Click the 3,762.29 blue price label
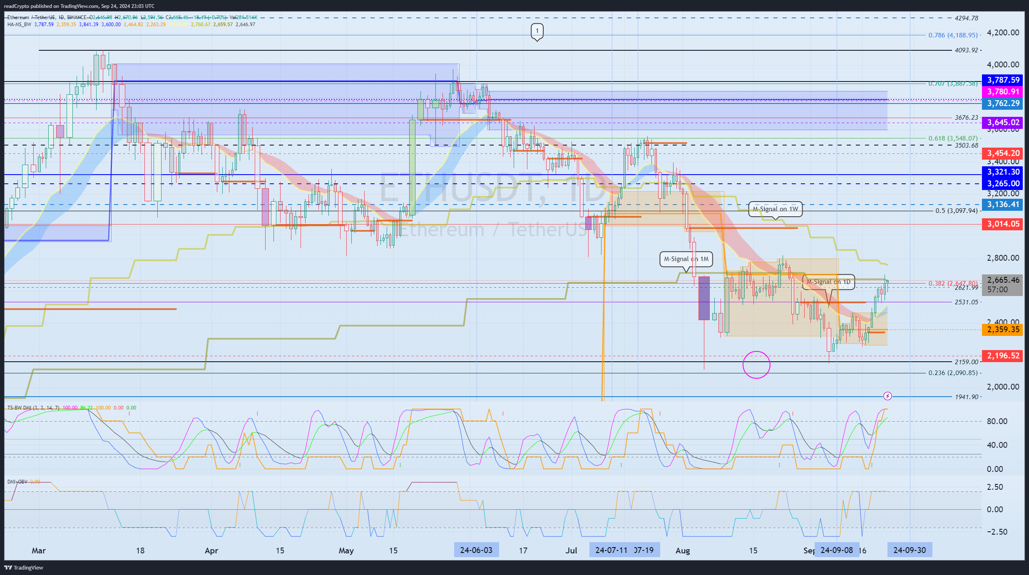This screenshot has width=1029, height=575. pyautogui.click(x=1003, y=103)
